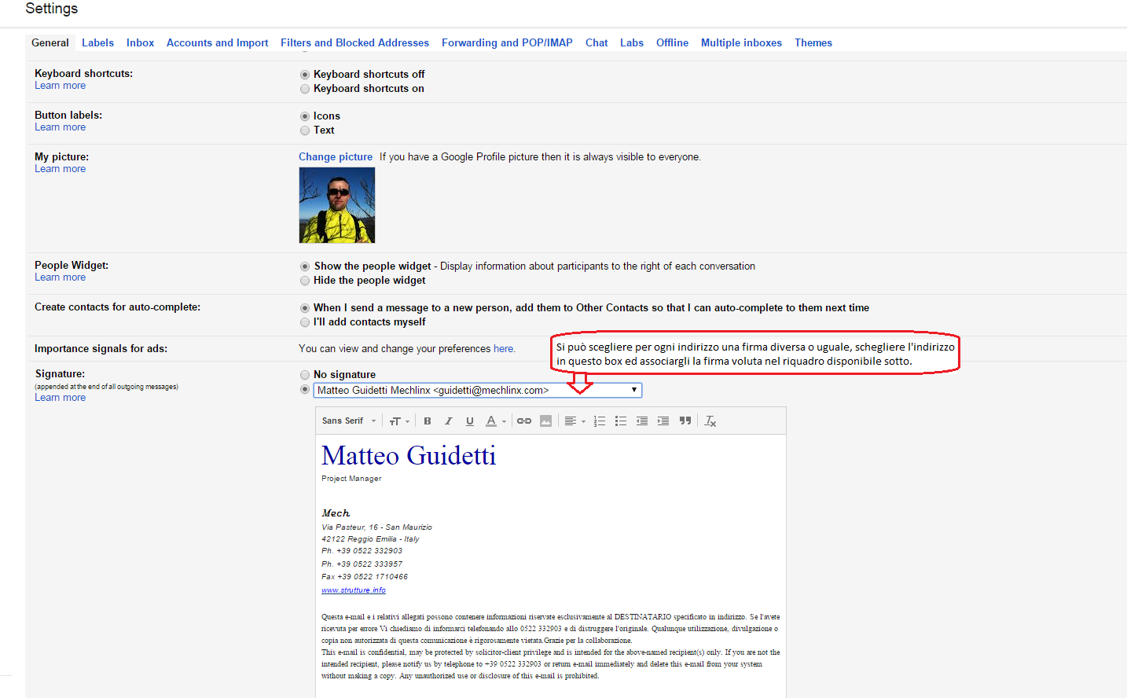Create a numbered list in signature
Viewport: 1127px width, 698px height.
point(600,421)
